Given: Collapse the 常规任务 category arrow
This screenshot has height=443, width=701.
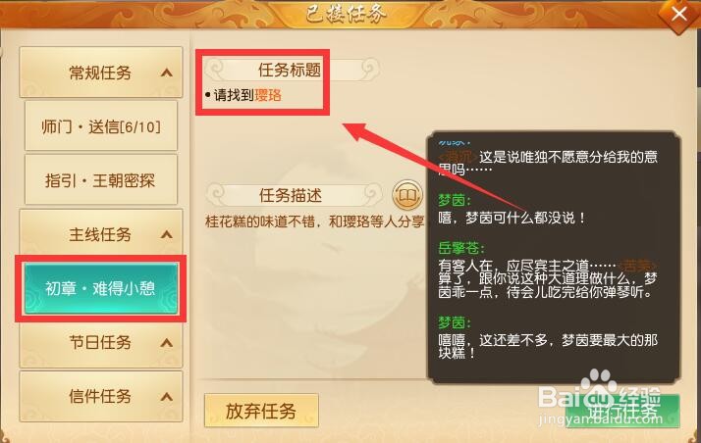Looking at the screenshot, I should [x=167, y=73].
